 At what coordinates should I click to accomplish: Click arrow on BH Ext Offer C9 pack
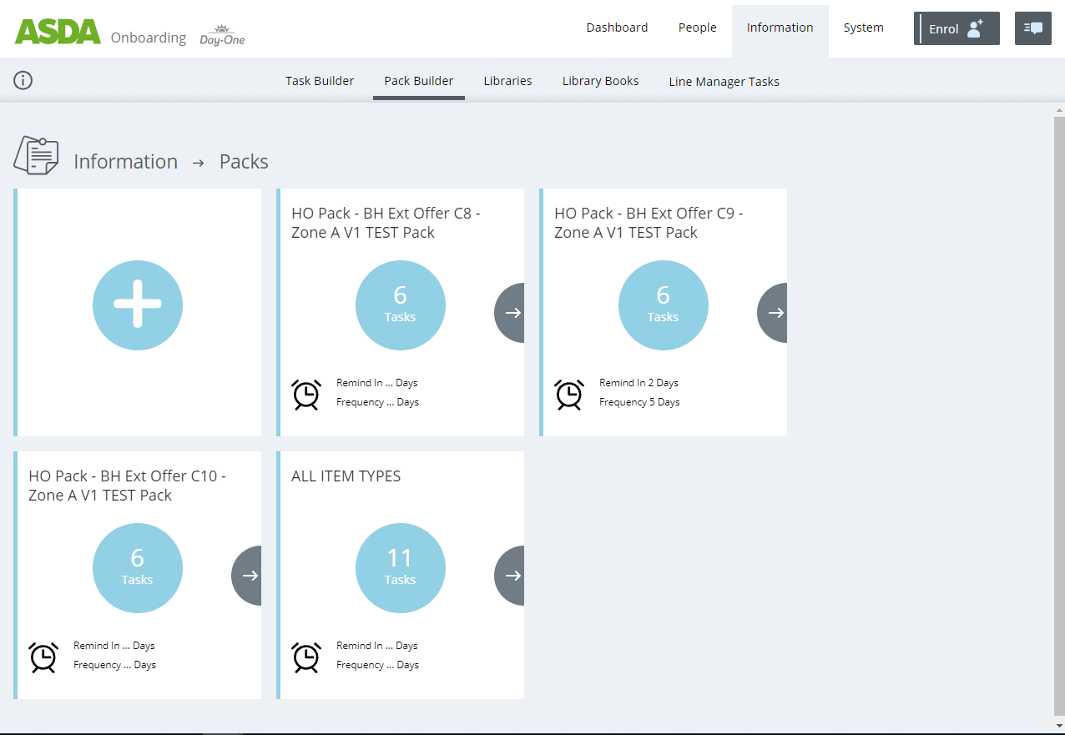click(774, 313)
